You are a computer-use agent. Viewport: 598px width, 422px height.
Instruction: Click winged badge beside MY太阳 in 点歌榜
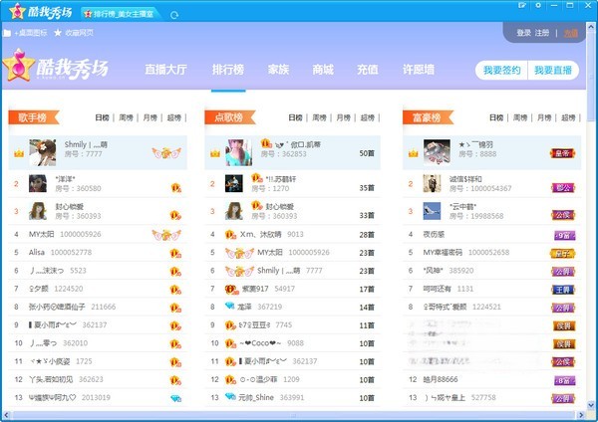click(x=239, y=253)
